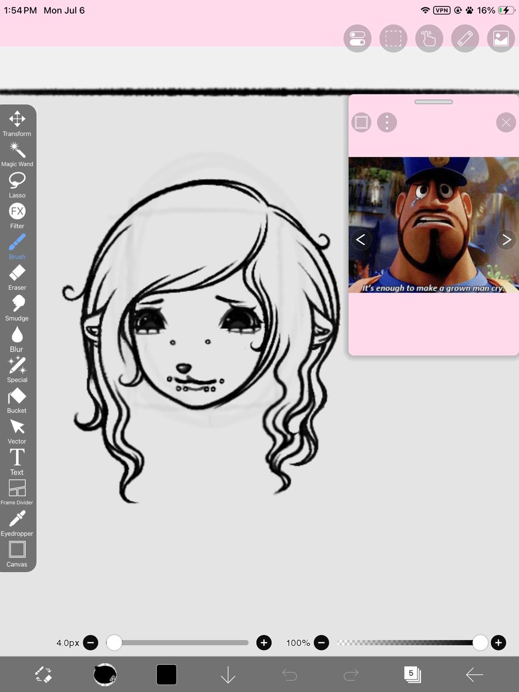Select the Smudge tool
Image resolution: width=519 pixels, height=692 pixels.
17,308
